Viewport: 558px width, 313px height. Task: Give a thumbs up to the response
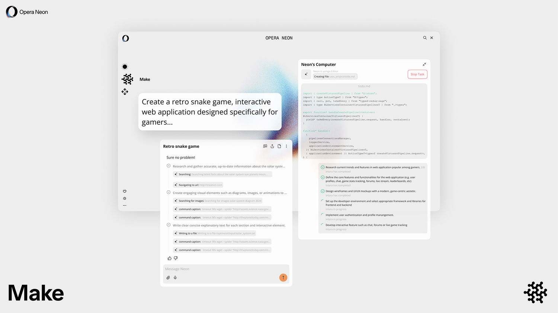170,258
